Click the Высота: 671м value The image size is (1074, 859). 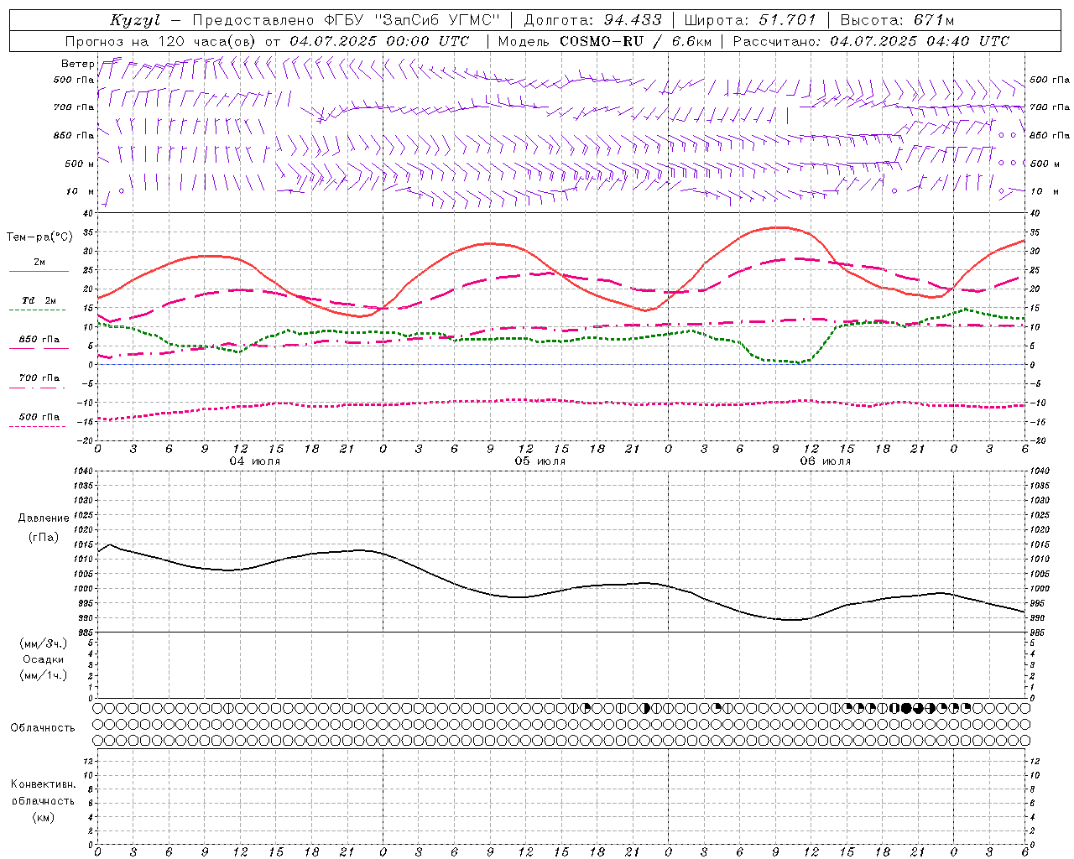[x=897, y=20]
